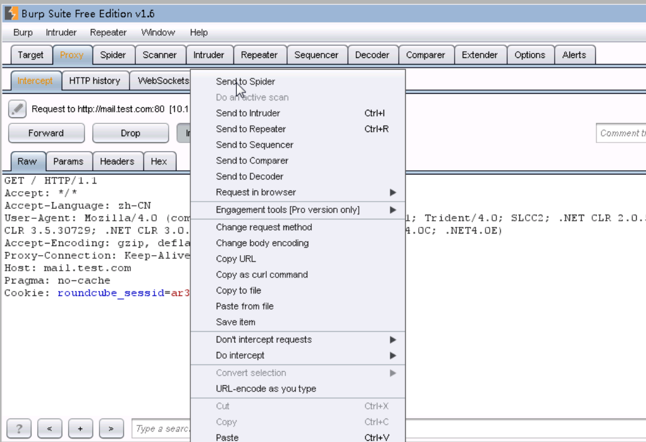Switch to the Scanner tab
This screenshot has width=646, height=442.
point(159,55)
